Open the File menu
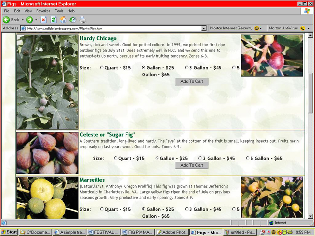The height and width of the screenshot is (236, 315). tap(6, 11)
